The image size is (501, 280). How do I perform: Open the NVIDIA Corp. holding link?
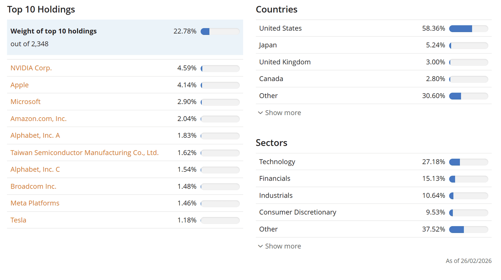(x=31, y=68)
